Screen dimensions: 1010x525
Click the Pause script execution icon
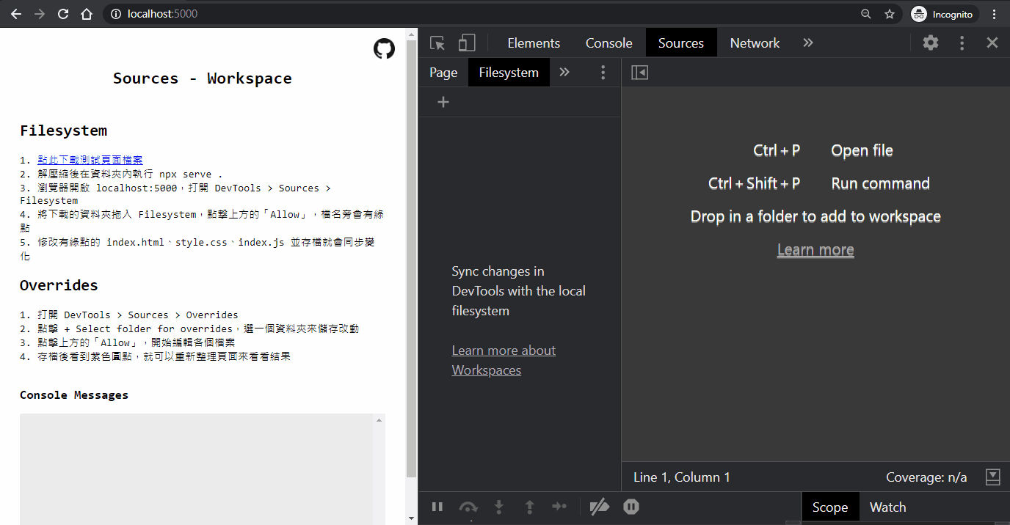pyautogui.click(x=437, y=507)
